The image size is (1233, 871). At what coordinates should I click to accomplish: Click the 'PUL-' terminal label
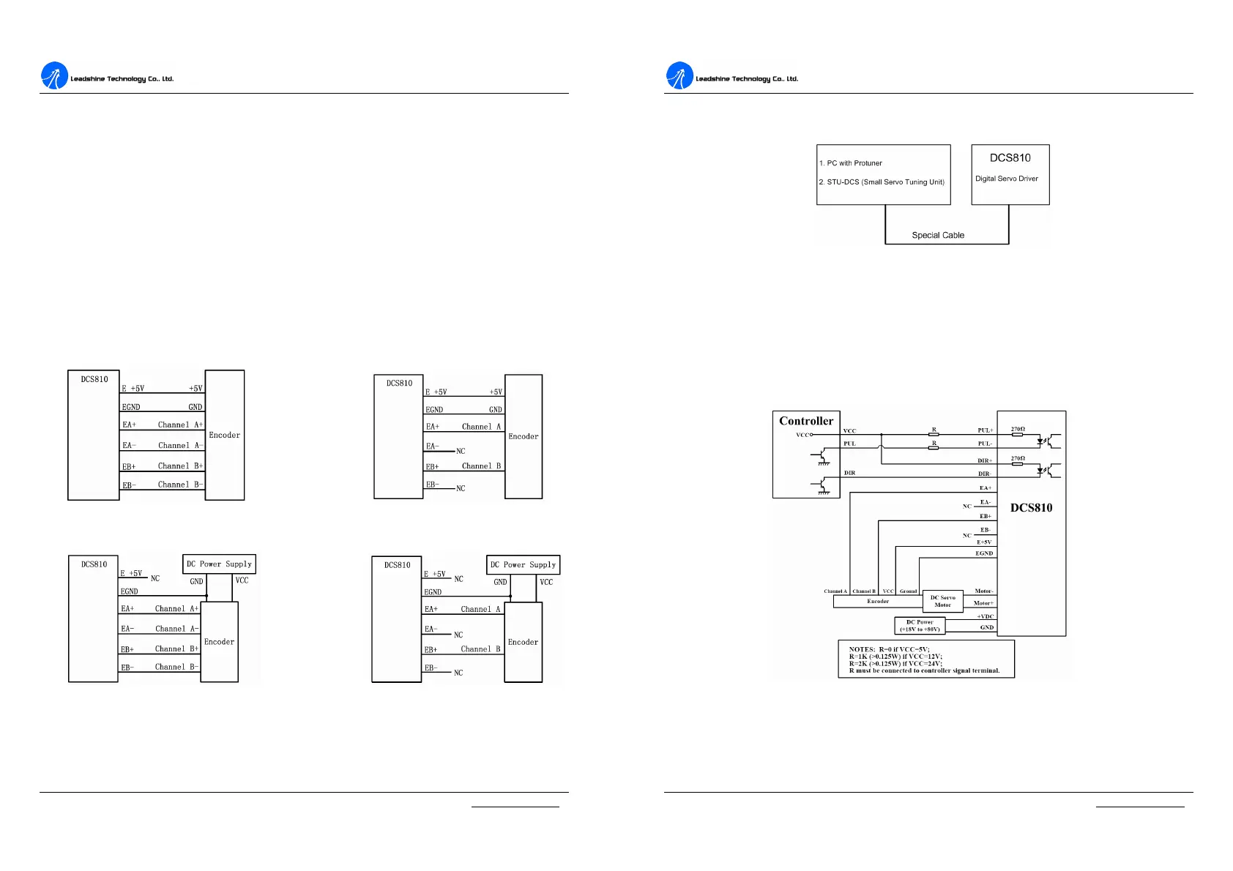click(986, 444)
